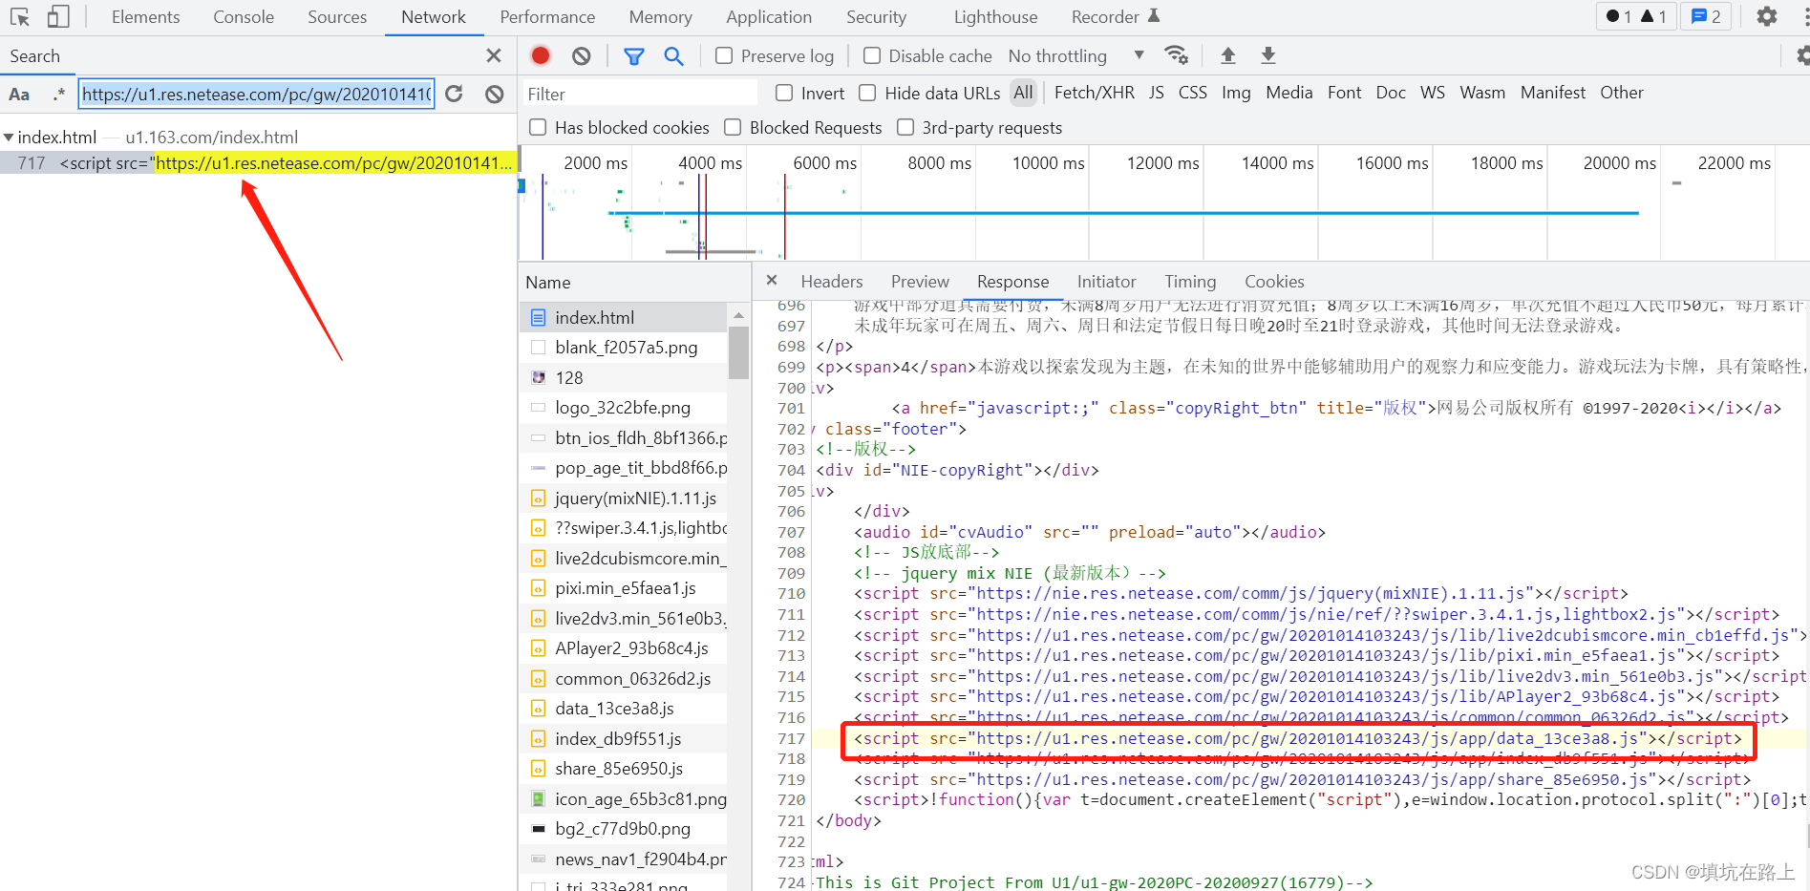Open DevTools settings gear

[1767, 16]
